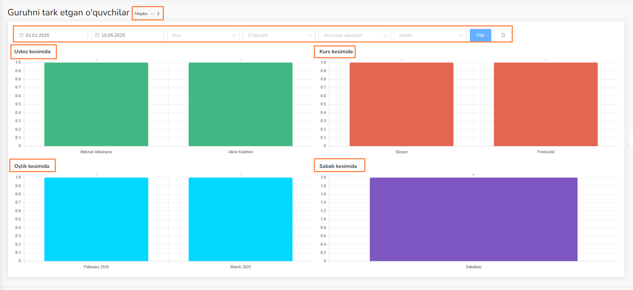Click the purple Sababsiz bar
Viewport: 633px width, 290px height.
tap(473, 219)
